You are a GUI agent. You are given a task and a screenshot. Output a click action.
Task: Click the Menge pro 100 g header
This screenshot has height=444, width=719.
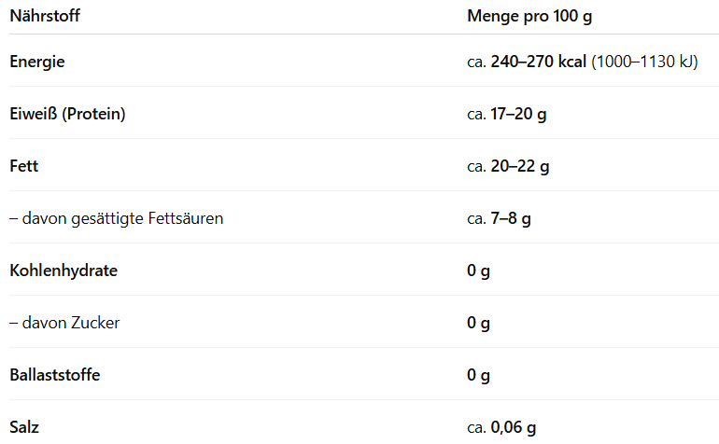coord(529,16)
